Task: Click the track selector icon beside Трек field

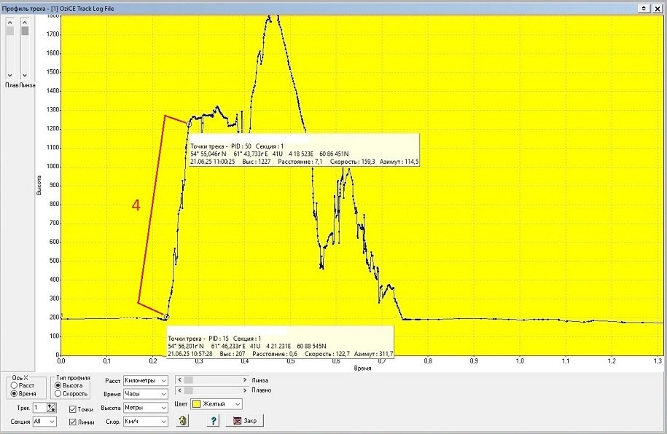Action: (51, 408)
